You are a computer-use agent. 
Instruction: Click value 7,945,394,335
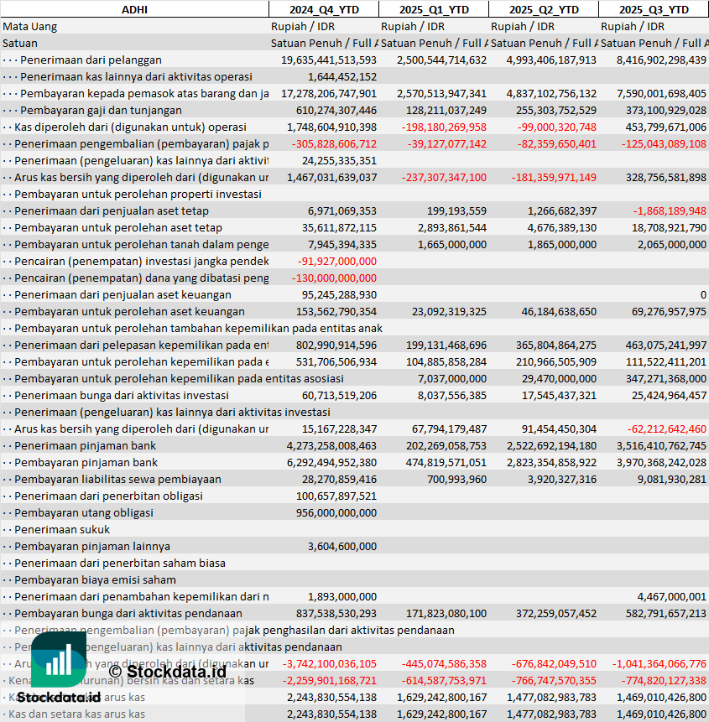point(342,245)
